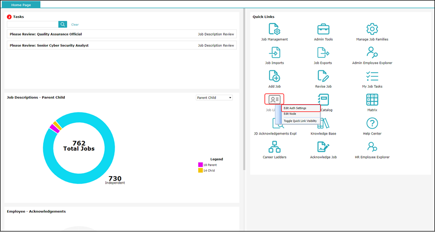Image resolution: width=435 pixels, height=232 pixels.
Task: Open the HR Employee Explorer icon
Action: 372,147
